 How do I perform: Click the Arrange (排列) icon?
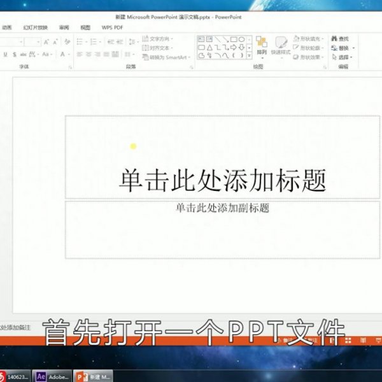coord(262,45)
